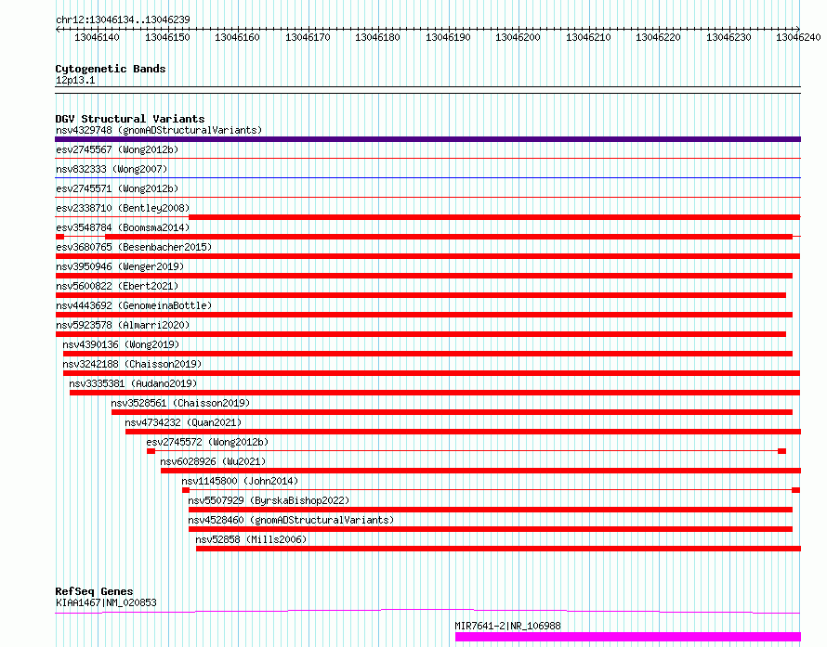Click ruler tick label 13046190
The height and width of the screenshot is (647, 827).
click(x=448, y=37)
